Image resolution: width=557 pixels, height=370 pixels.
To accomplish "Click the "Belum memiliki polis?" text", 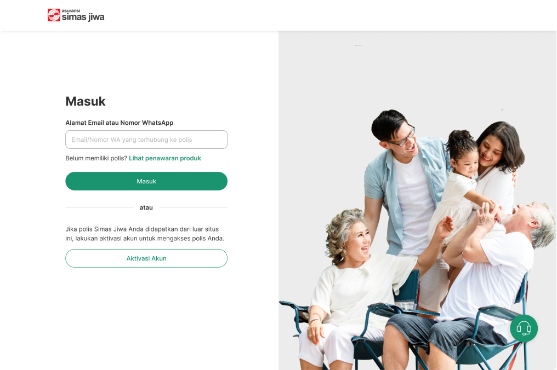I will (x=96, y=158).
